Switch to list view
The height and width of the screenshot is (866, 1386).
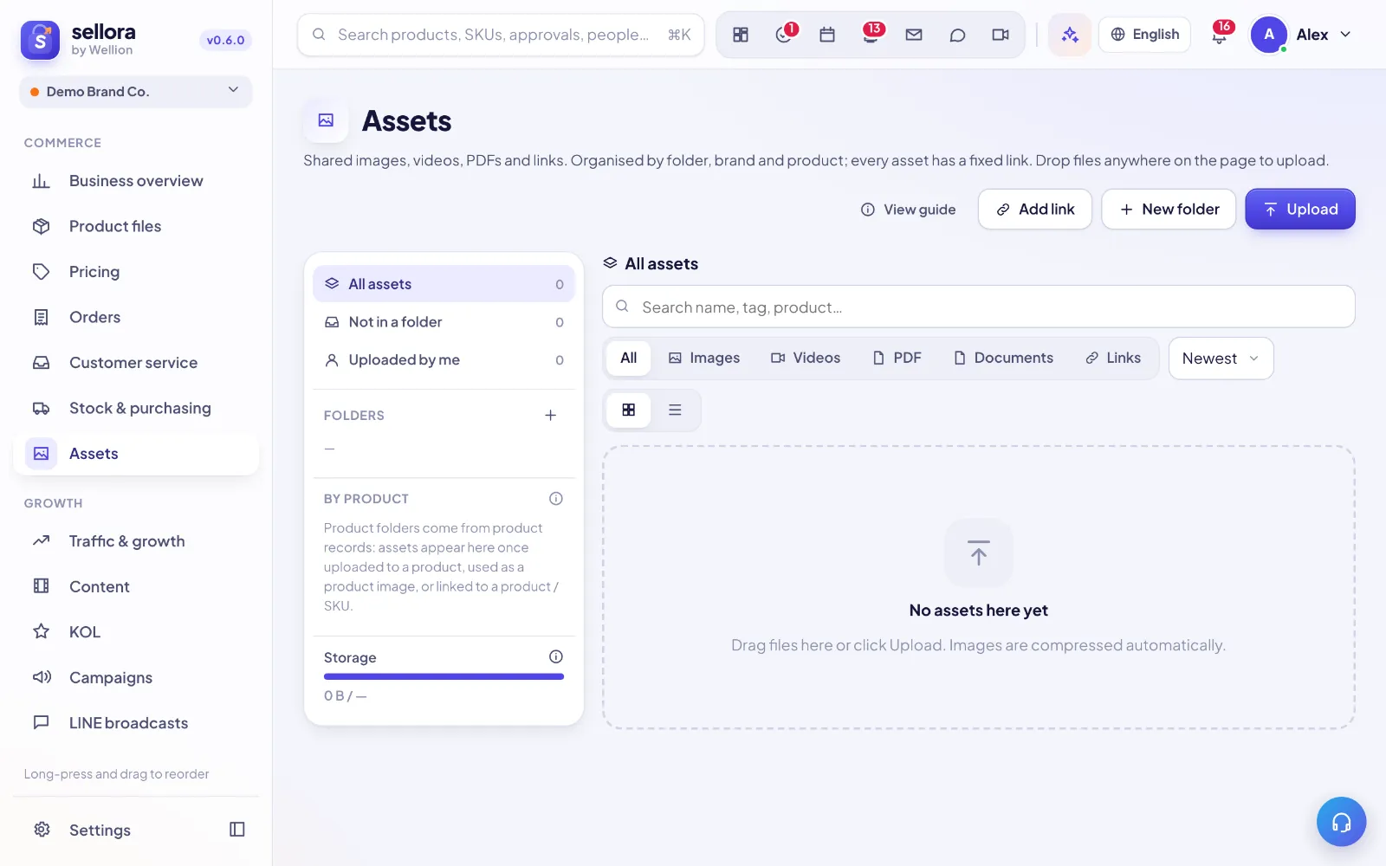[x=675, y=410]
